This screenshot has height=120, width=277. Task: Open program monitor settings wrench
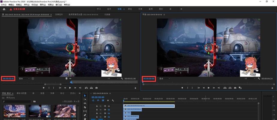pos(259,79)
